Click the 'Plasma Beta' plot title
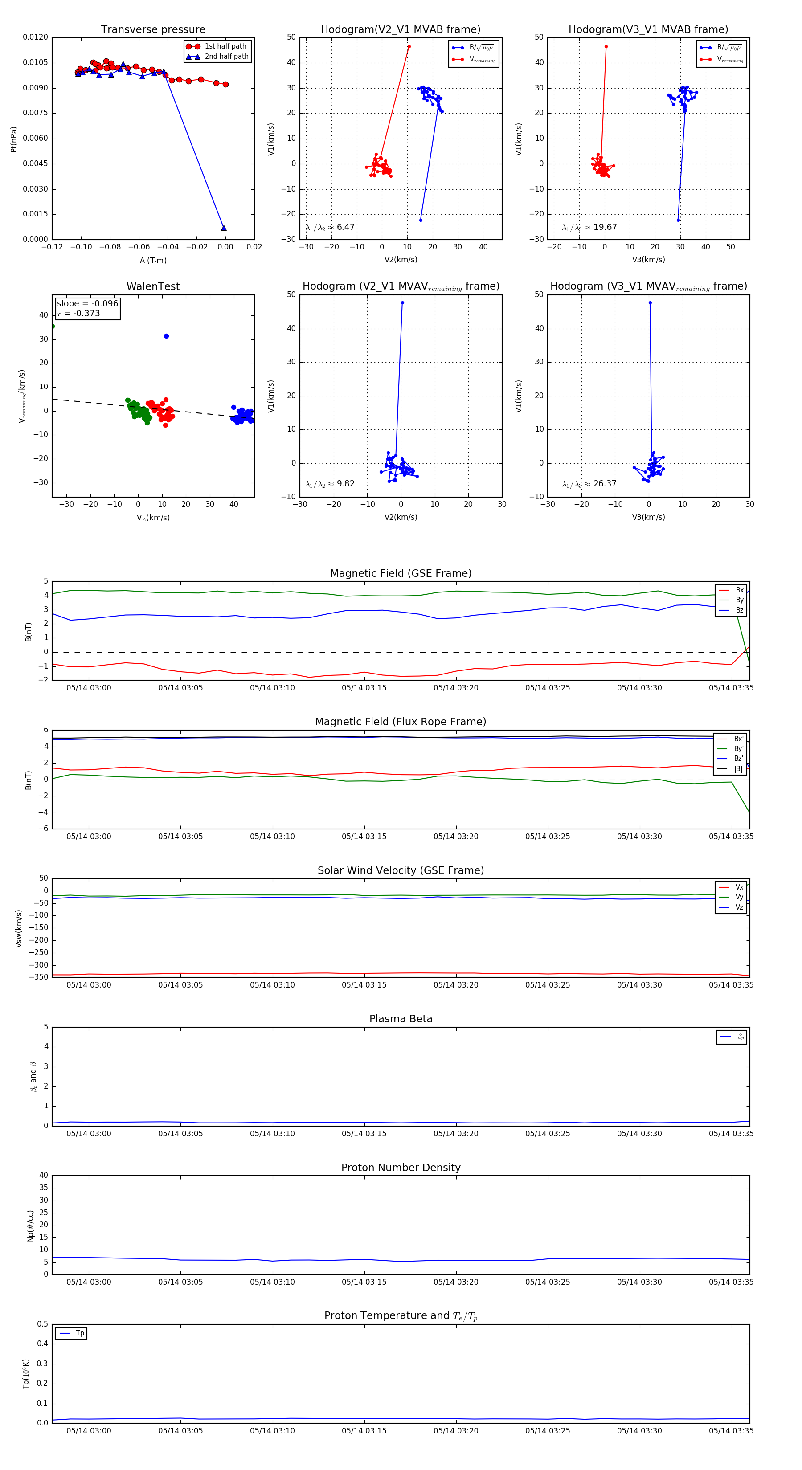The image size is (802, 1470). [x=401, y=1019]
